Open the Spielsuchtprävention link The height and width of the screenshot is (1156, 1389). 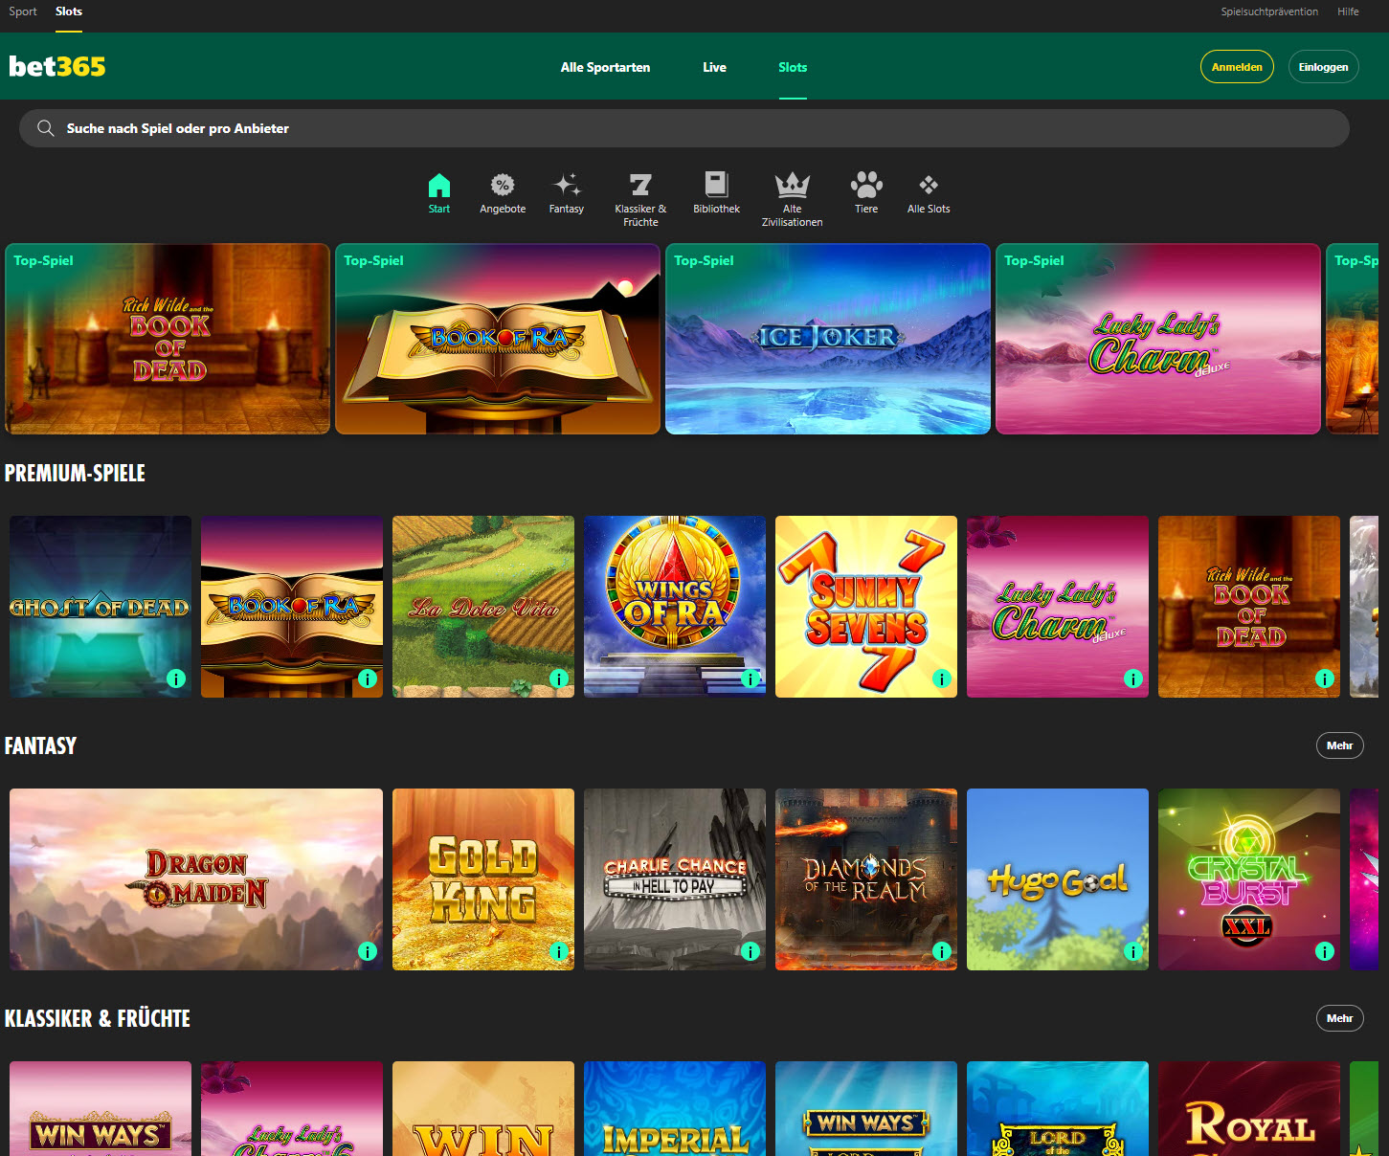click(x=1269, y=11)
